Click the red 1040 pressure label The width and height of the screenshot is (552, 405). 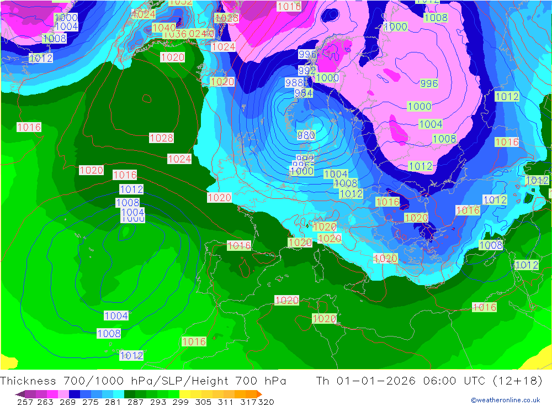(x=164, y=28)
